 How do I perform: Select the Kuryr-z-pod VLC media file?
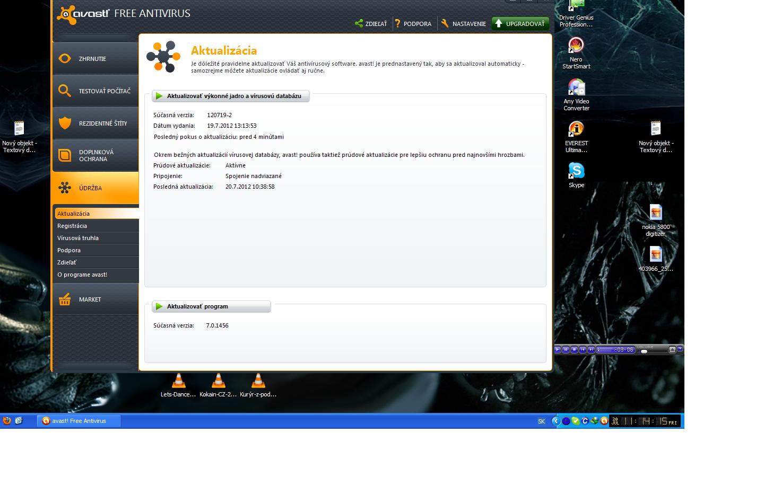pos(258,385)
